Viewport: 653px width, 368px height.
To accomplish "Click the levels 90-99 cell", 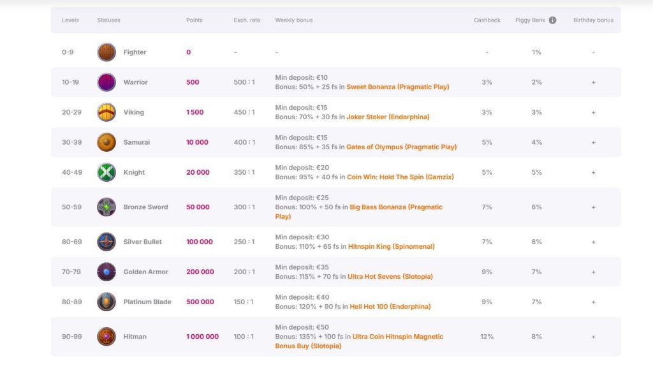I will coord(71,336).
